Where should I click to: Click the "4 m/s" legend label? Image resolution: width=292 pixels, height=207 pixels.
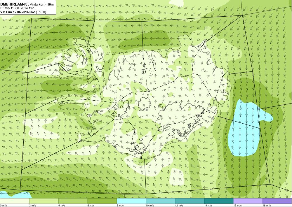click(x=62, y=206)
